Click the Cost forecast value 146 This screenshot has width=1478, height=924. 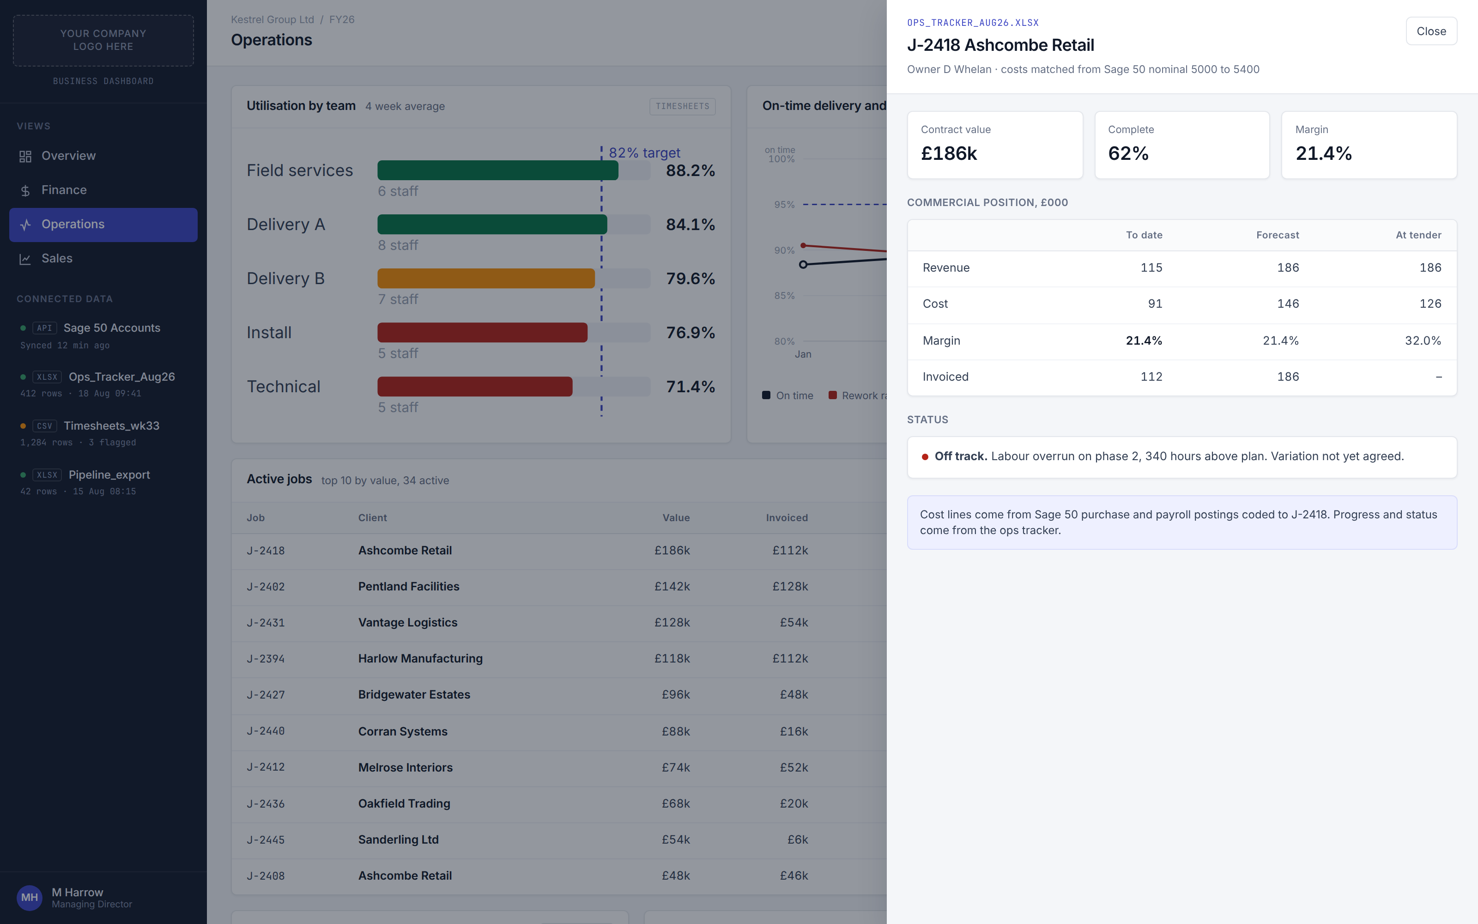click(x=1288, y=304)
